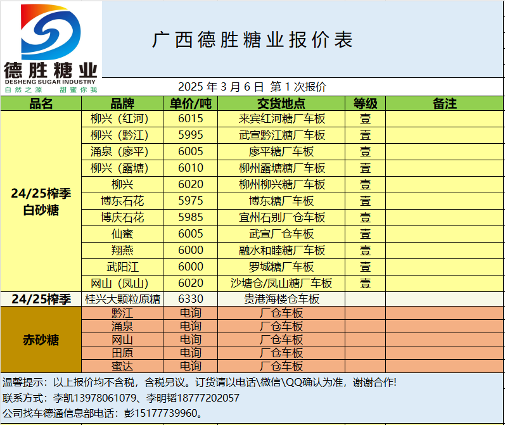This screenshot has height=425, width=505.
Task: Select the title 广西德胜糖业报价表
Action: (x=253, y=40)
